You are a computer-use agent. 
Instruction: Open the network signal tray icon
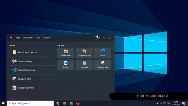click(161, 103)
